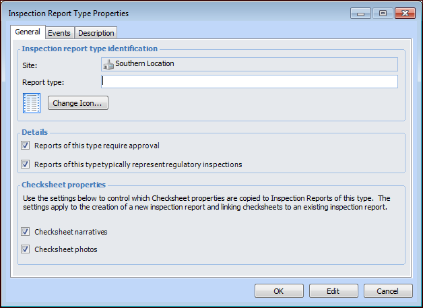Open the Description tab

click(96, 33)
